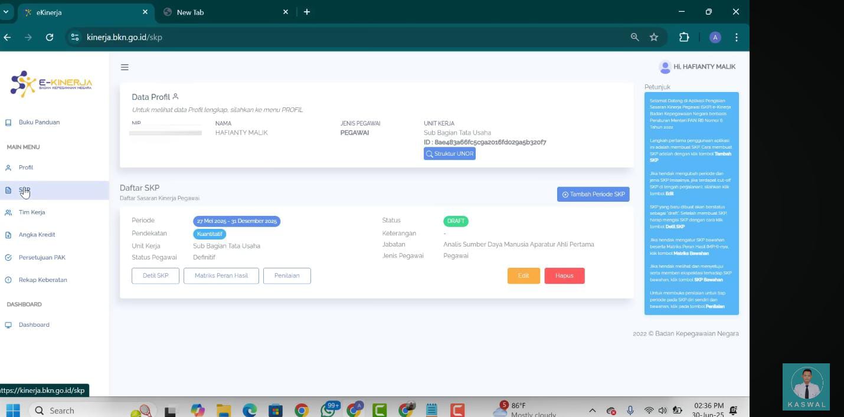Open File Explorer from taskbar
This screenshot has height=417, width=844.
pyautogui.click(x=224, y=411)
